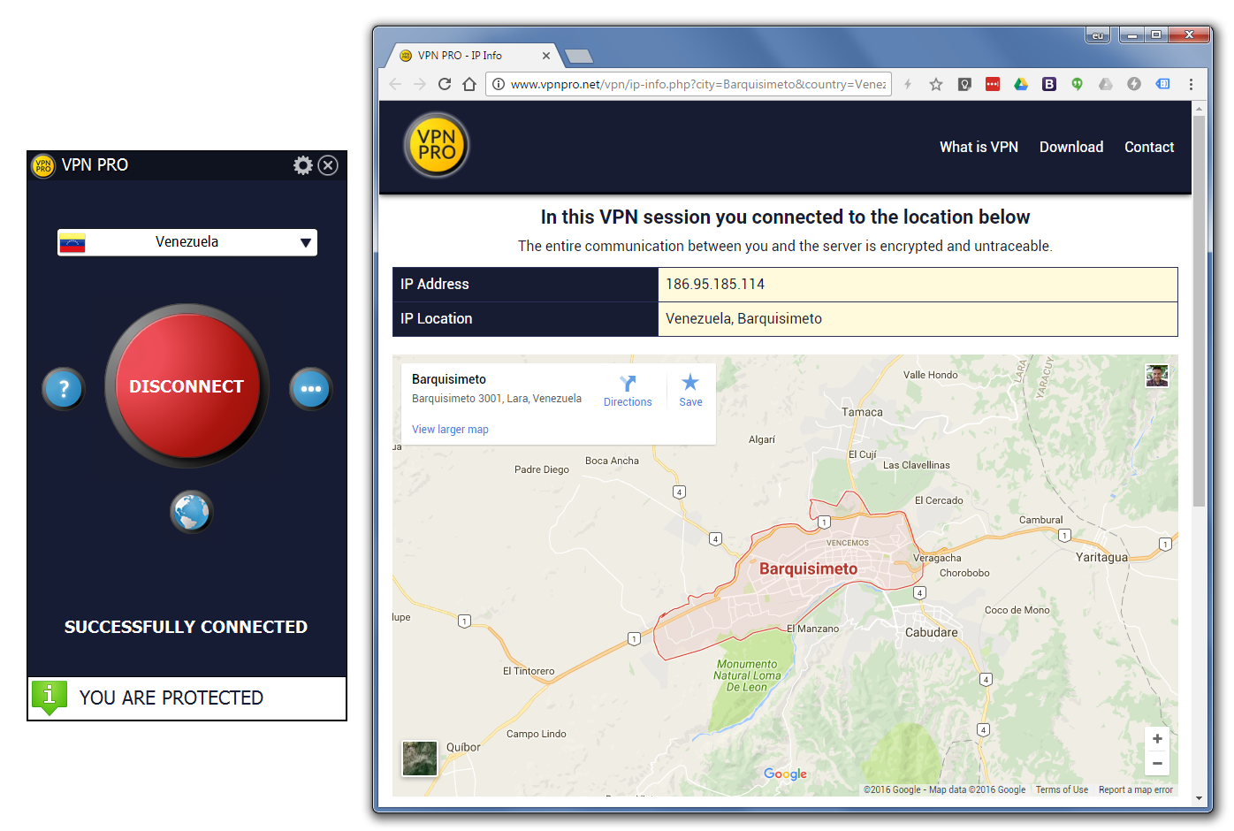1234x831 pixels.
Task: Click the user profile button in browser title bar
Action: [1097, 35]
